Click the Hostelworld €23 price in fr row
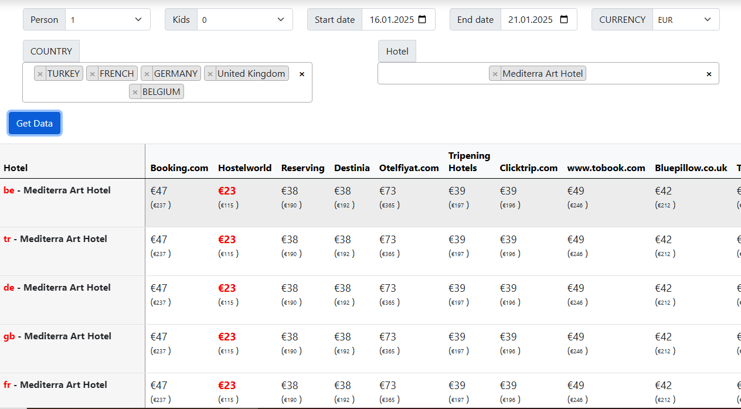The image size is (741, 409). [227, 386]
